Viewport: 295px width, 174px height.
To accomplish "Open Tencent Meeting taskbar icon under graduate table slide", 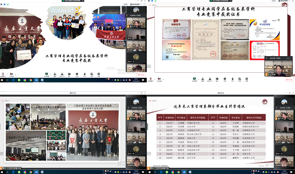I will [184, 172].
